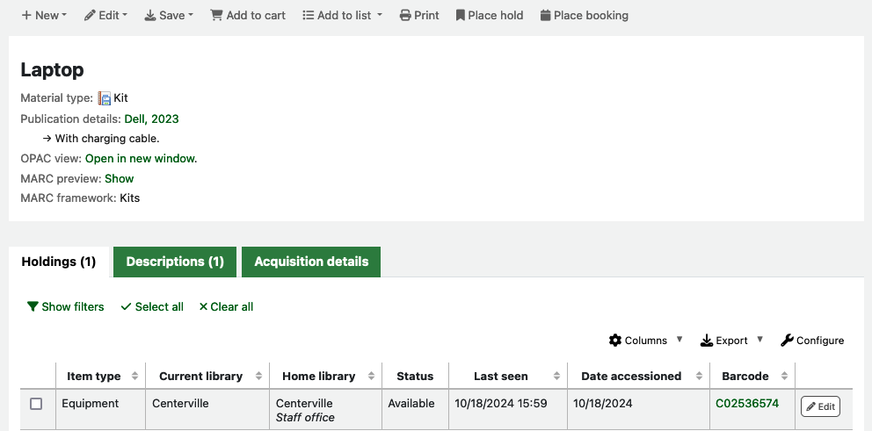The width and height of the screenshot is (872, 431).
Task: Click the Place hold bookmark icon
Action: click(x=460, y=16)
